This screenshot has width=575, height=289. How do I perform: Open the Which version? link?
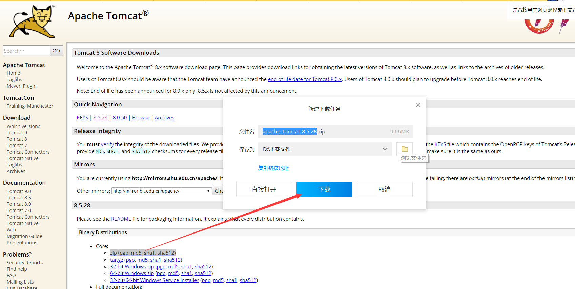(23, 126)
